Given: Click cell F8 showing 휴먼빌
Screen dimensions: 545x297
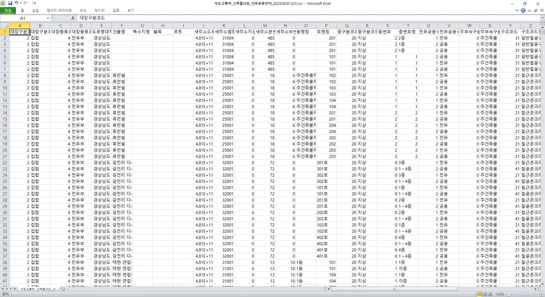Looking at the screenshot, I should pos(122,75).
